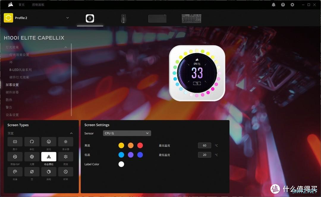Click the Screen Settings panel heading

point(97,125)
